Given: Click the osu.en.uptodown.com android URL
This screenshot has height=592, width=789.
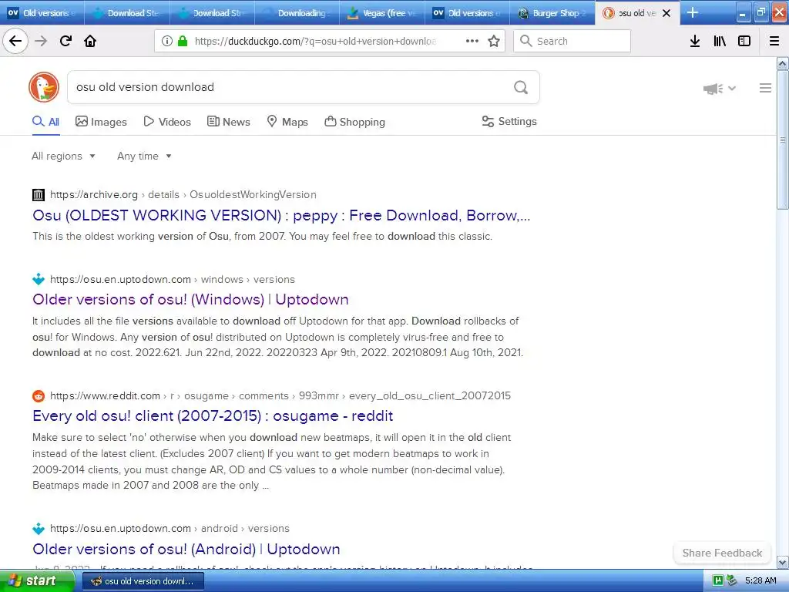Looking at the screenshot, I should pos(170,529).
